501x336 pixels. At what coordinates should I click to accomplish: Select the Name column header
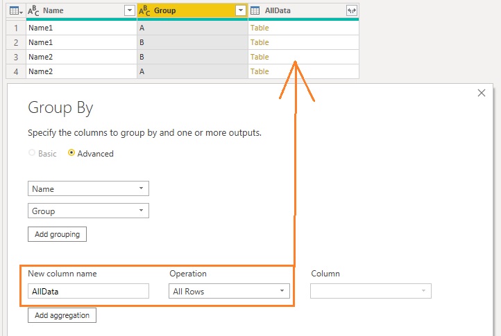click(x=81, y=11)
